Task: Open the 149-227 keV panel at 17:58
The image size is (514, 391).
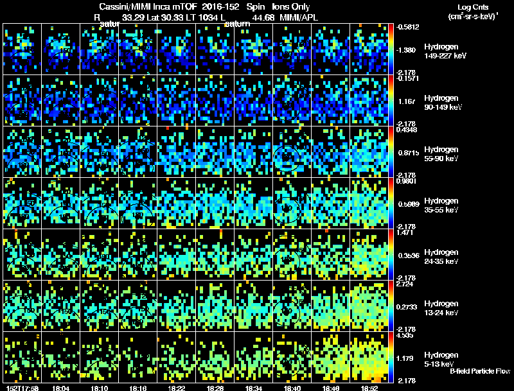Action: [x=22, y=49]
